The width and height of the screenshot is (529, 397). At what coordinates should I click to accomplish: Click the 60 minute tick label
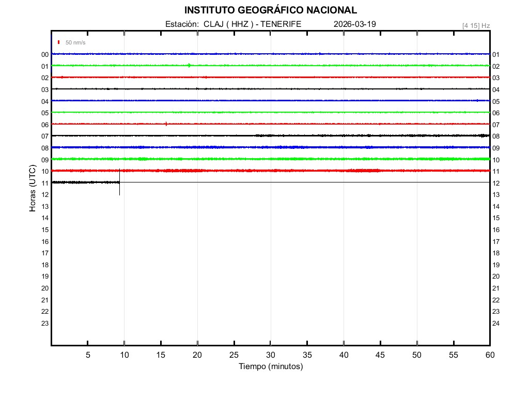point(489,355)
